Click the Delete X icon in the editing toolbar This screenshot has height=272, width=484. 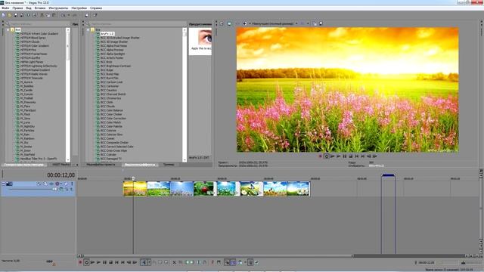(174, 262)
